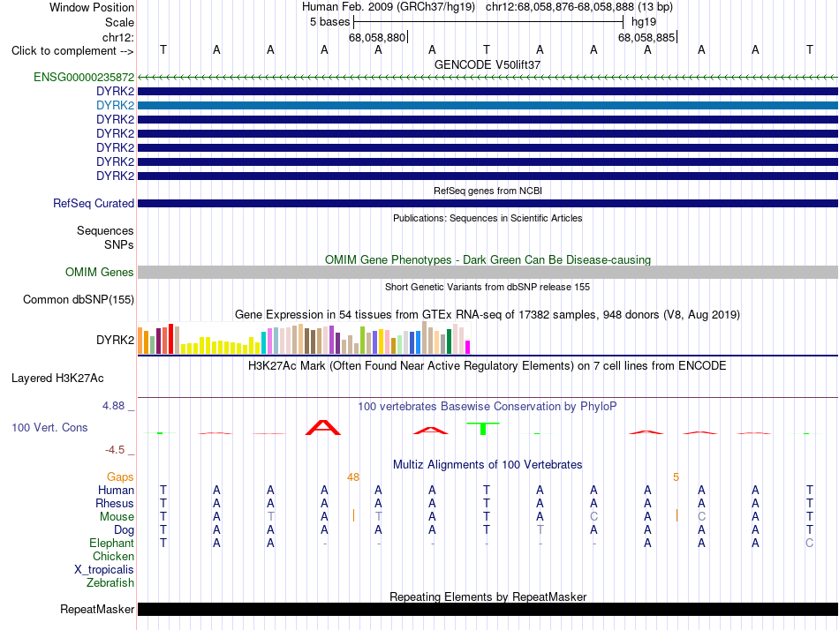Click the Layered H3K27Ac label
Image resolution: width=839 pixels, height=630 pixels.
pos(57,379)
